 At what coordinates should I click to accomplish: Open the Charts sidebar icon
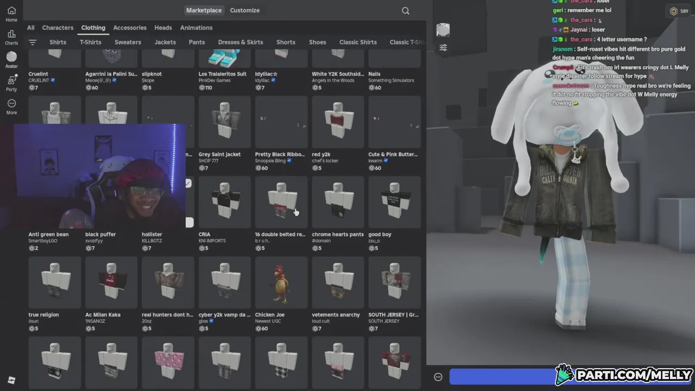pyautogui.click(x=11, y=37)
